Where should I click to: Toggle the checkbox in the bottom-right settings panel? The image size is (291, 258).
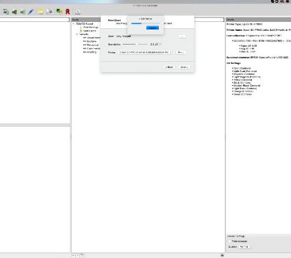point(229,241)
